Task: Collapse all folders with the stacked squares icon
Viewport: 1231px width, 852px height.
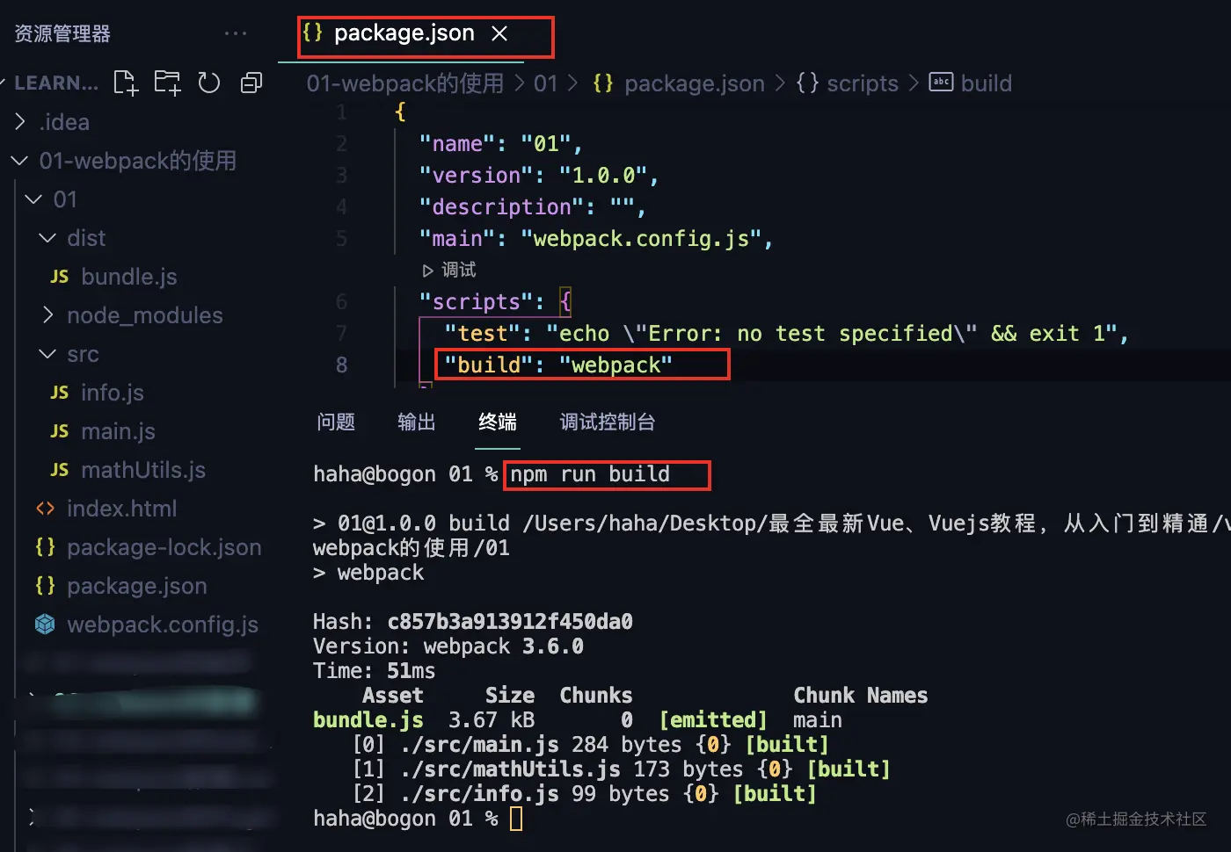Action: click(251, 83)
